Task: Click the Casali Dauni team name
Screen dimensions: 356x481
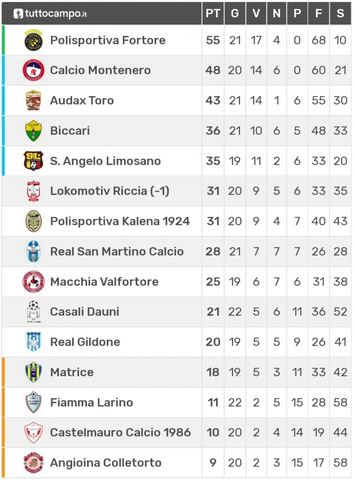Action: pyautogui.click(x=84, y=312)
